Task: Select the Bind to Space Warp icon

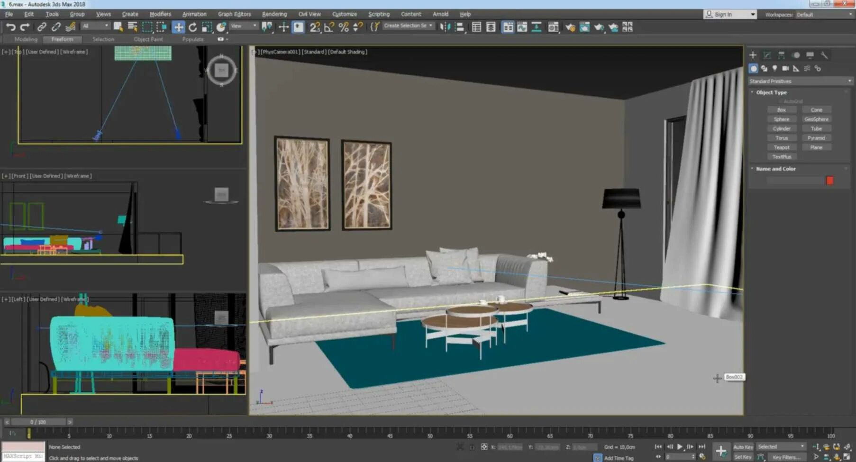Action: point(70,27)
